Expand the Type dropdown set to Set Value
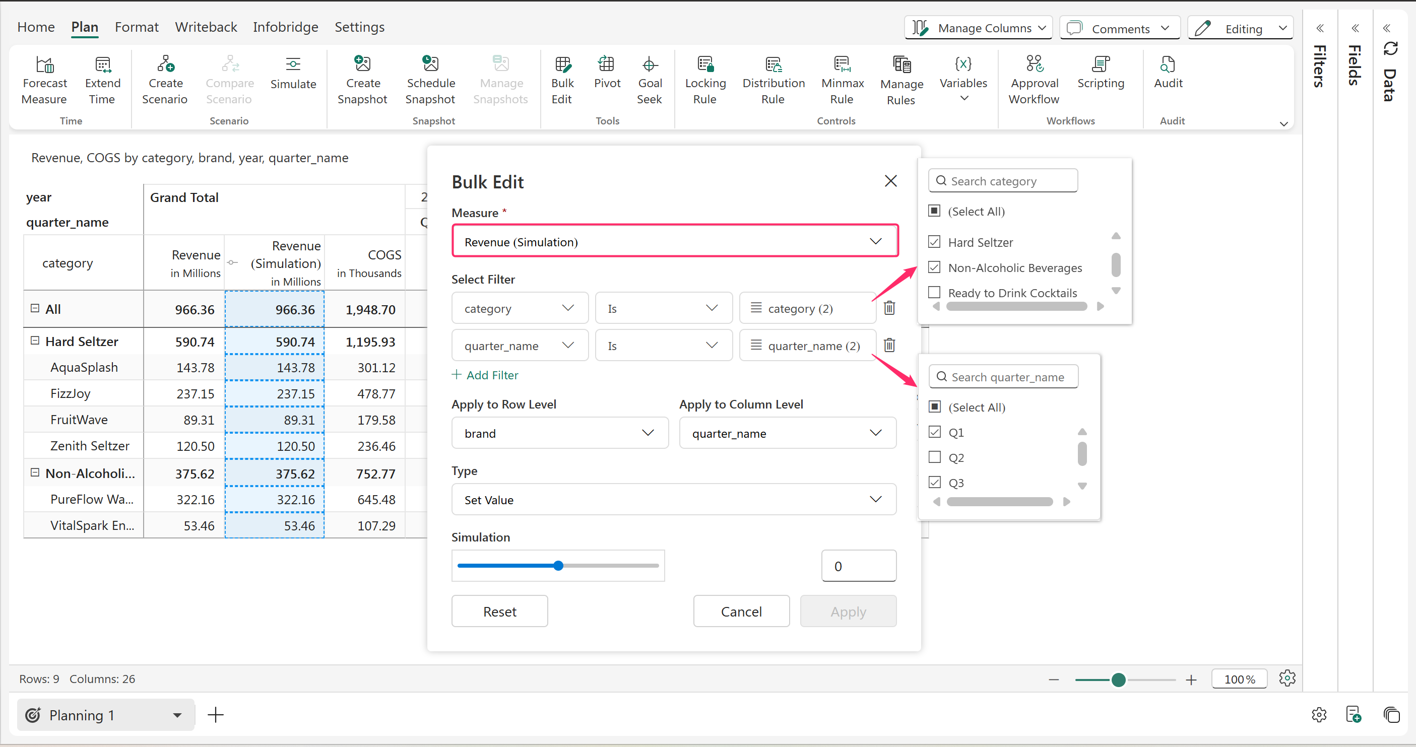Screen dimensions: 1416x747 coord(673,499)
